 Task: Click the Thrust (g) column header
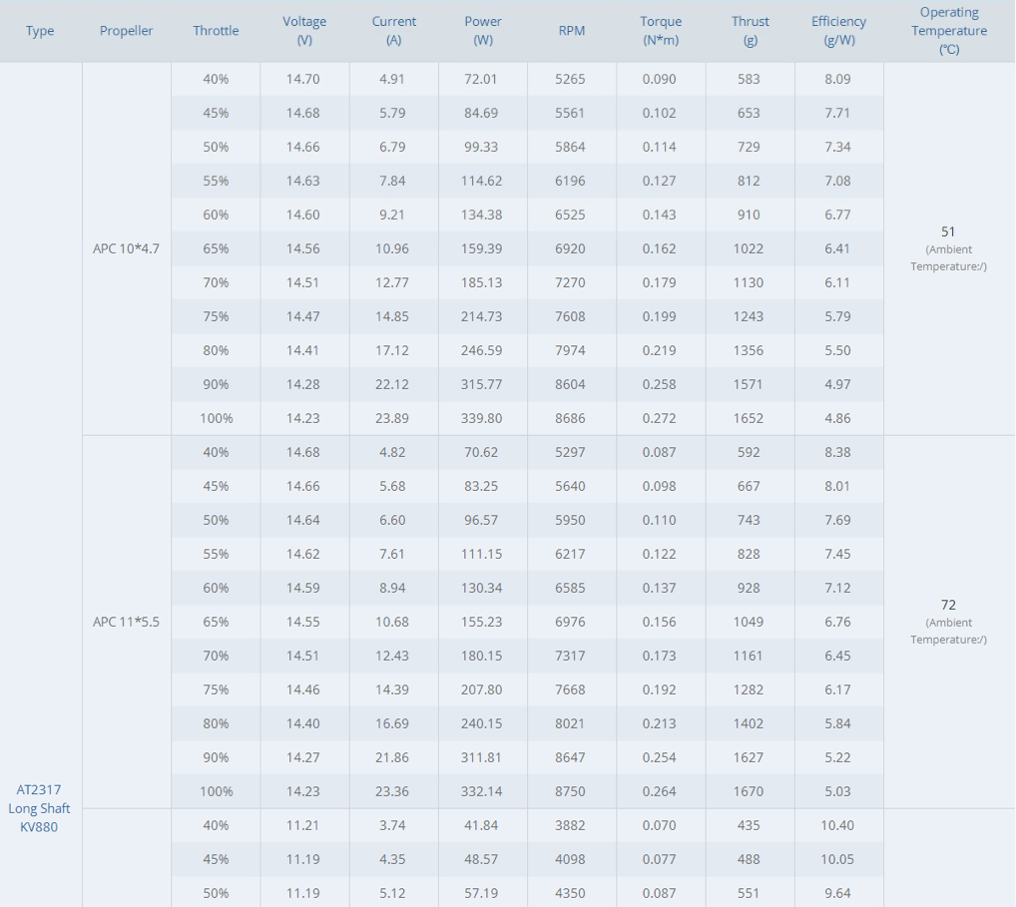(x=751, y=31)
